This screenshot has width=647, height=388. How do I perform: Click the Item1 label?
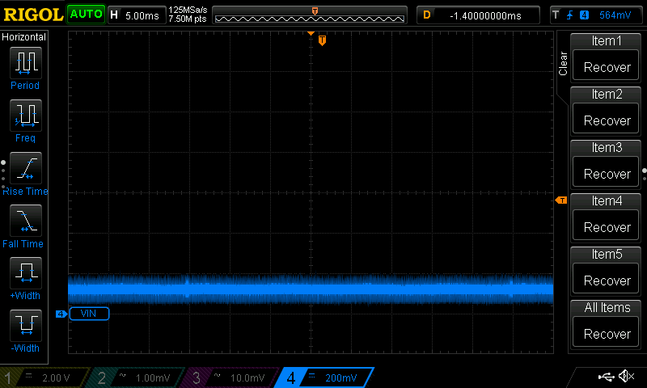pos(606,41)
